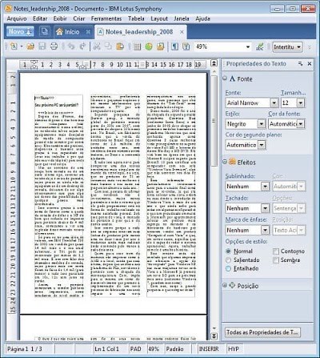Open the Janela menu
This screenshot has width=320, height=358.
tap(182, 18)
